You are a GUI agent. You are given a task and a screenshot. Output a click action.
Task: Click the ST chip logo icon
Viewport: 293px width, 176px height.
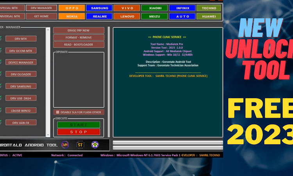tap(80, 145)
